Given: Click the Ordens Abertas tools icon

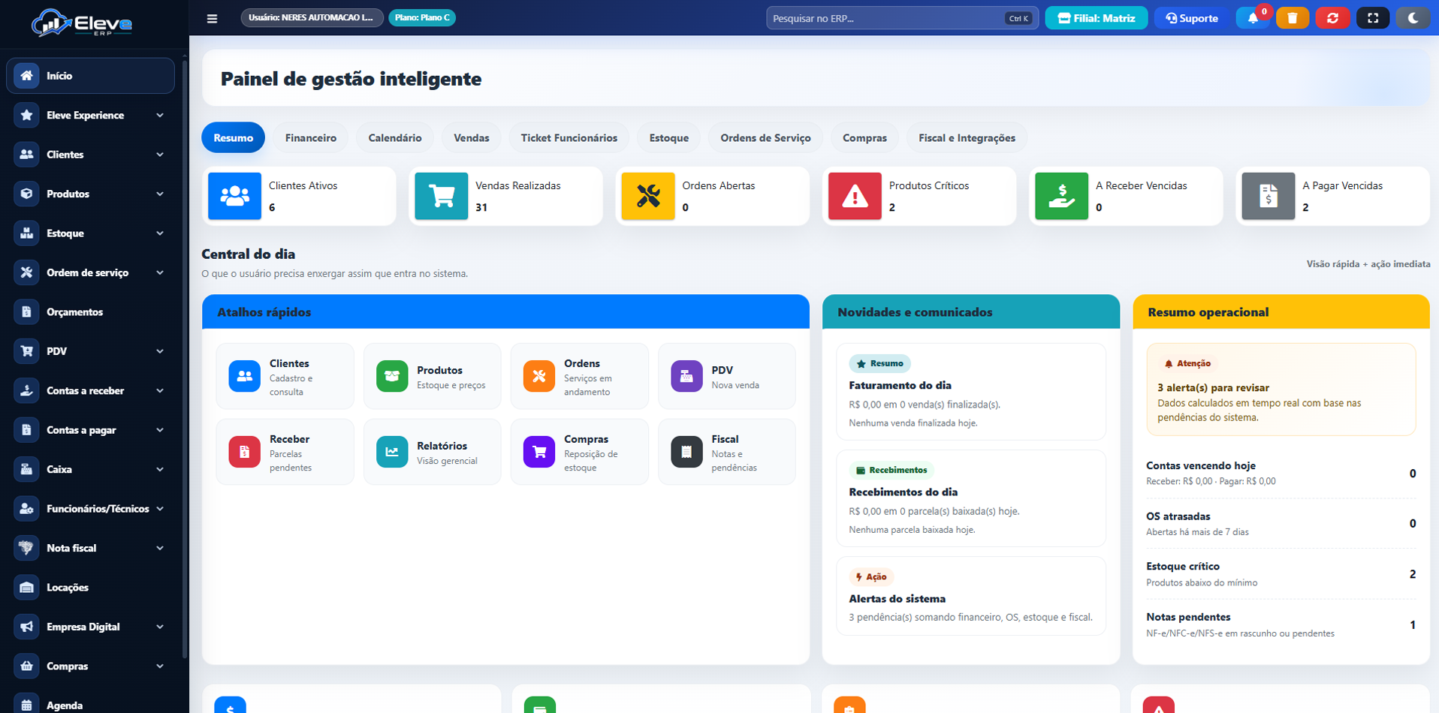Looking at the screenshot, I should 648,196.
